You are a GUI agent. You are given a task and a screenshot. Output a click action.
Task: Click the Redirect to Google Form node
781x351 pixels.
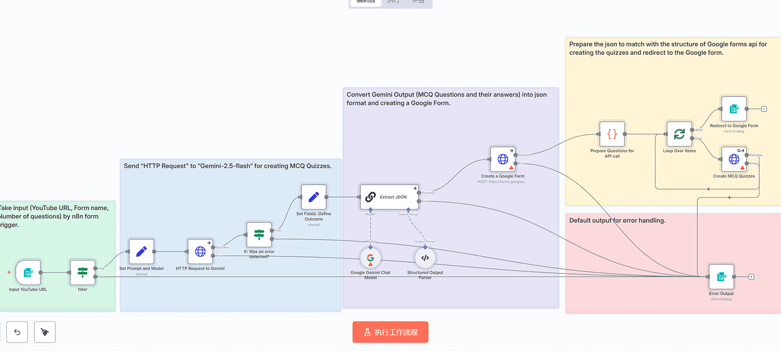pos(734,109)
